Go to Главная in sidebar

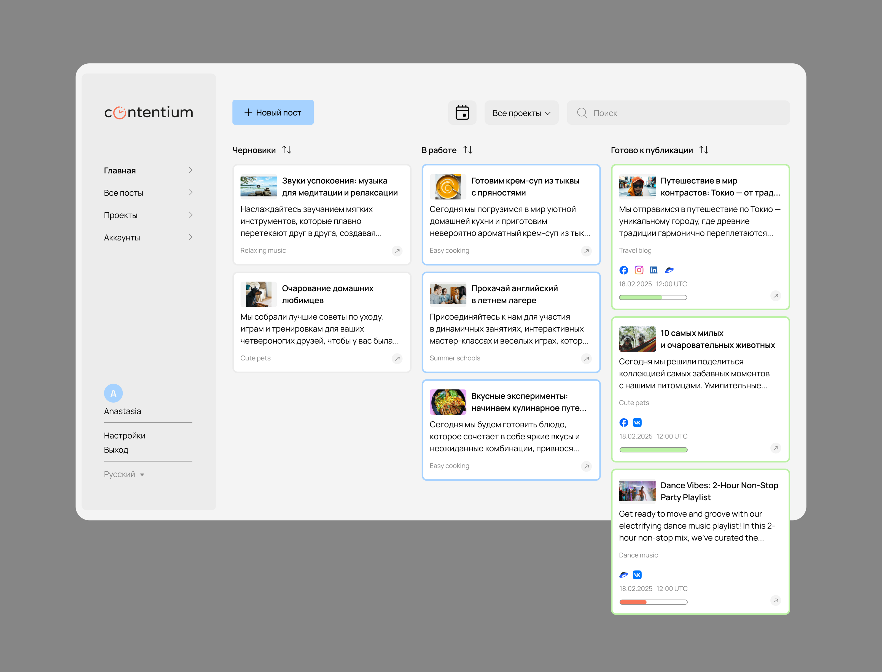pyautogui.click(x=120, y=171)
